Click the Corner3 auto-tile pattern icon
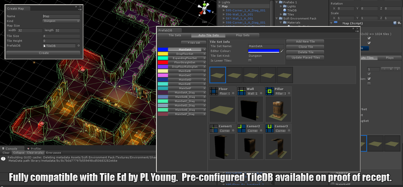Image resolution: width=403 pixels, height=187 pixels. coord(270,128)
